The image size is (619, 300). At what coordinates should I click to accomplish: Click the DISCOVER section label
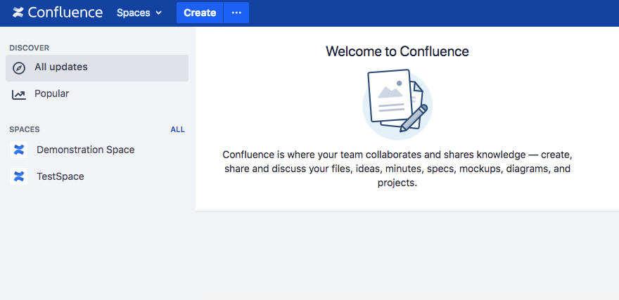coord(30,48)
